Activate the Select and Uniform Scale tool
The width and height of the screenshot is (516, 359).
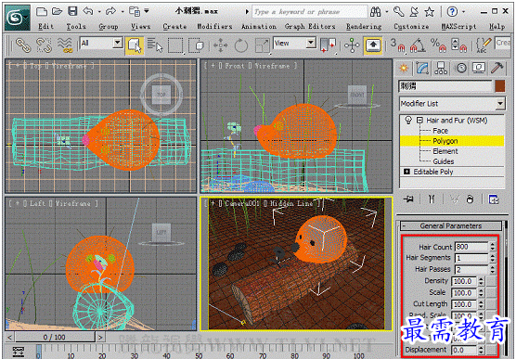(x=263, y=45)
